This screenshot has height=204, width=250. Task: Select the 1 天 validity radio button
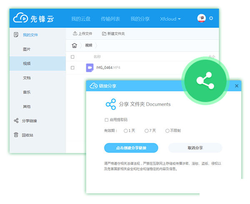tap(126, 131)
